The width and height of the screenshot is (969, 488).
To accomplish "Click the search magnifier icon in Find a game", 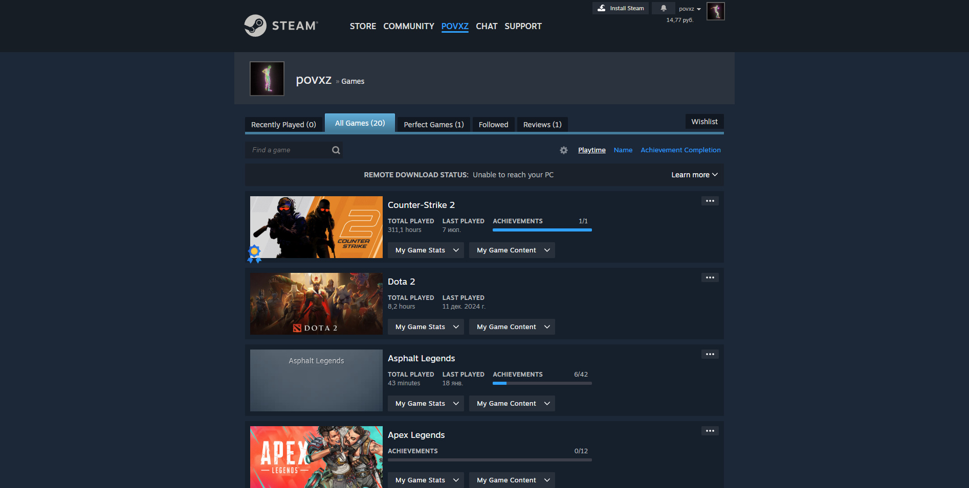I will [336, 150].
